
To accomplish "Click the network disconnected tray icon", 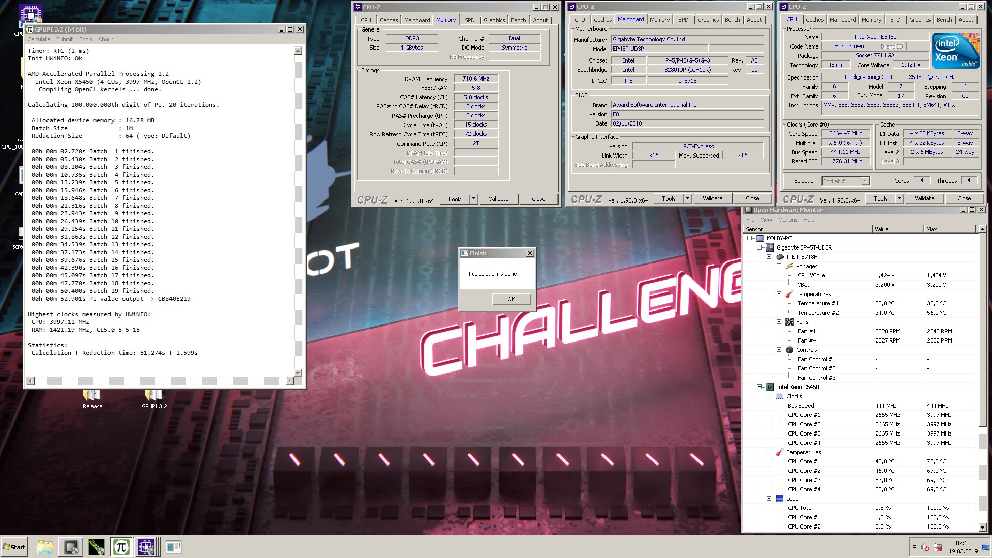I will click(938, 547).
